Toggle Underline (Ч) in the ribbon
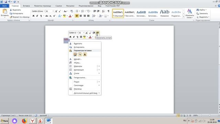 [x=41, y=16]
